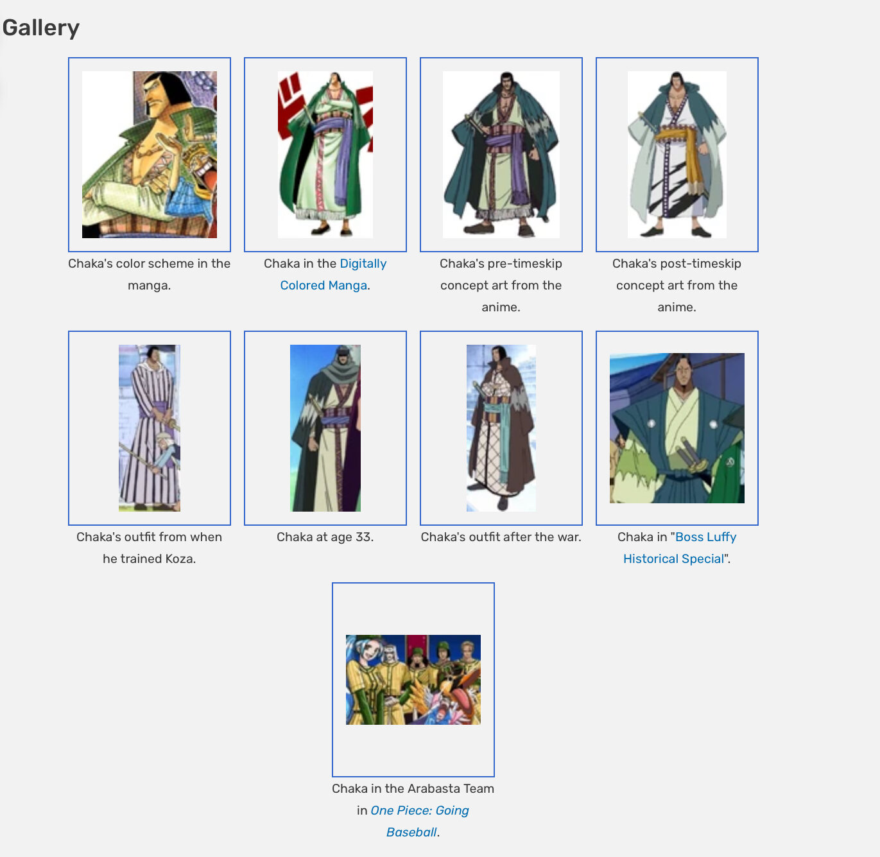Click the Boss Luffy Historical Special link
The height and width of the screenshot is (857, 880).
click(680, 548)
